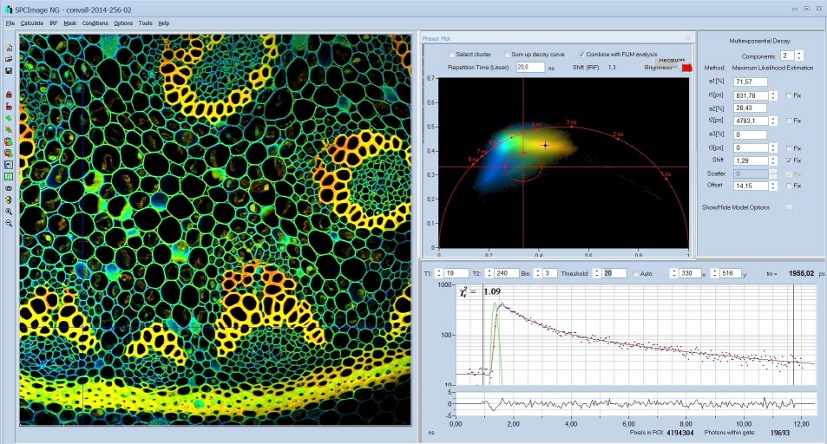827x444 pixels.
Task: Click the red Brightness icon in Phasor Plot
Action: pos(686,67)
